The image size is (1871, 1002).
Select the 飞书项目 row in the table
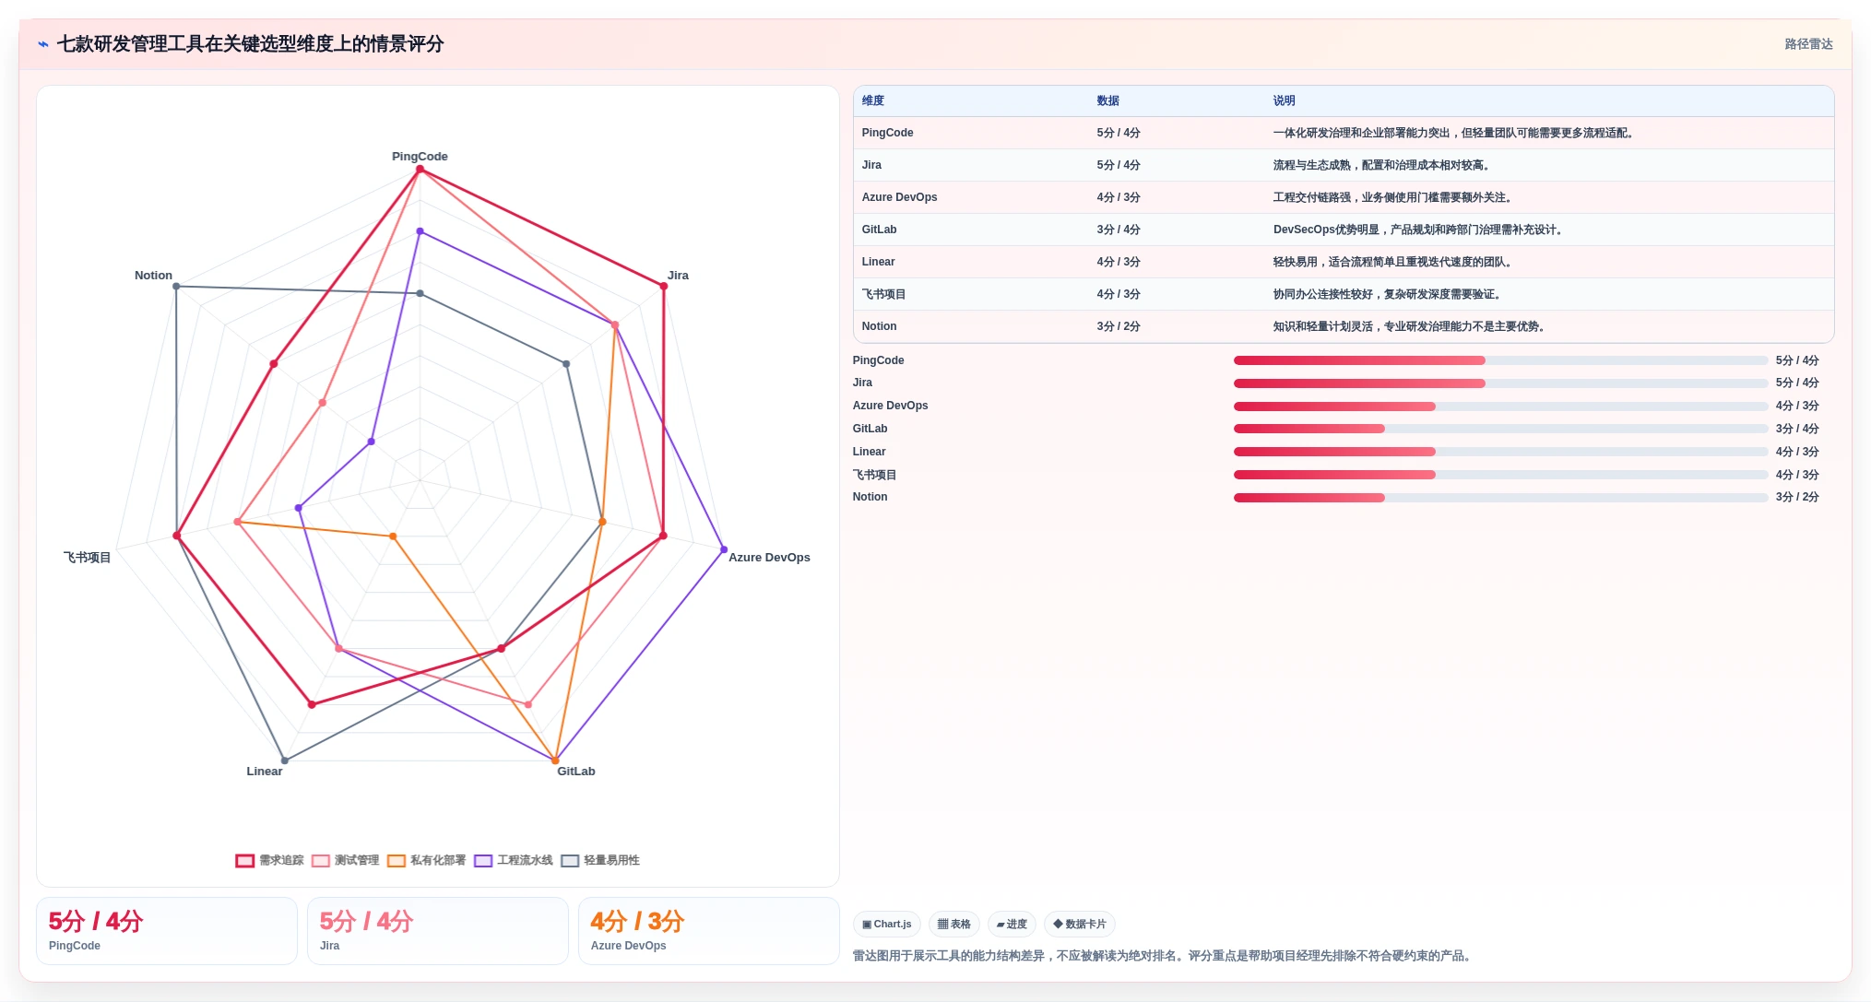(1344, 294)
